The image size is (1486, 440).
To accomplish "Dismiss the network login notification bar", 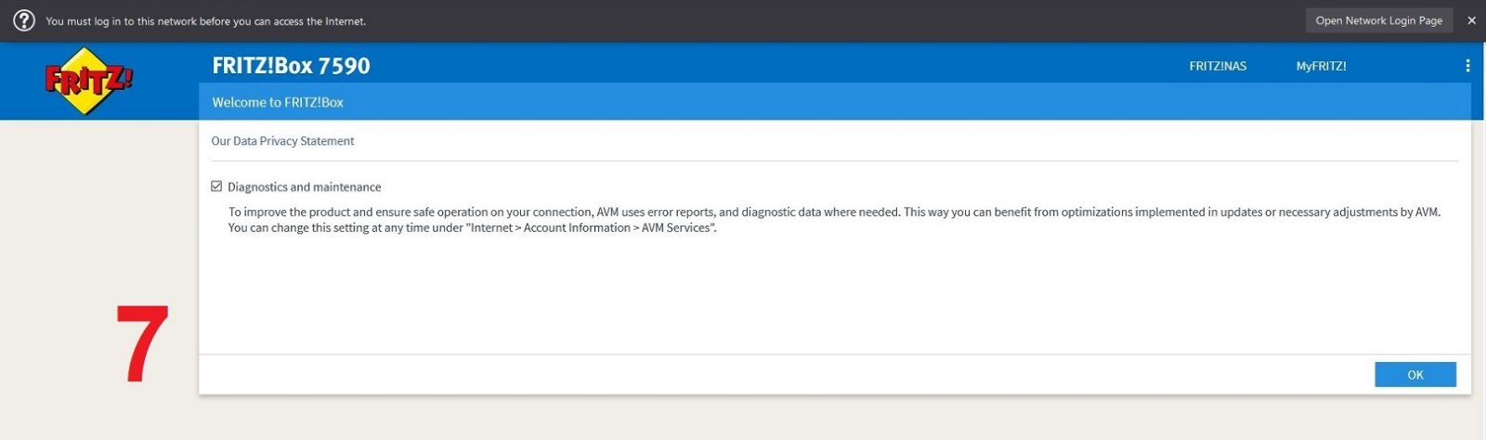I will point(1471,20).
